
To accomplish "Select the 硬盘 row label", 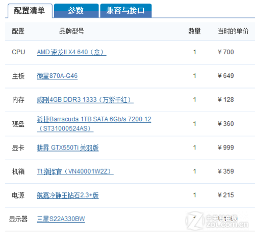I will pyautogui.click(x=18, y=124).
